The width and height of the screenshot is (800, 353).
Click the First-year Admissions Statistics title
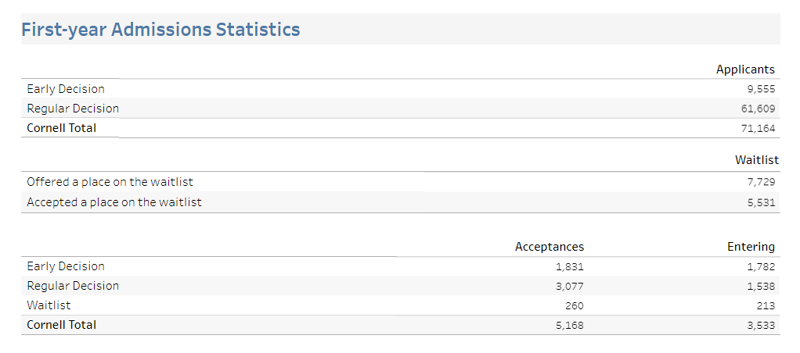(x=160, y=30)
